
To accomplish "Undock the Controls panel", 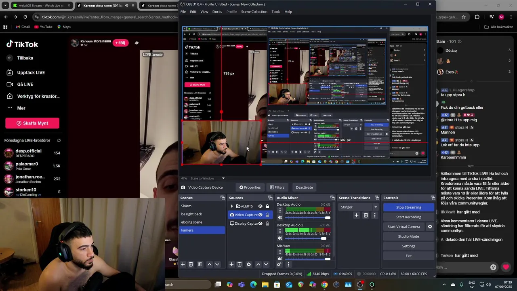I will 433,198.
